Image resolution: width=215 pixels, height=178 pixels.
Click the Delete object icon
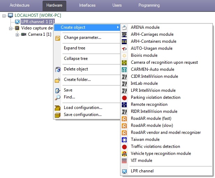pos(58,69)
